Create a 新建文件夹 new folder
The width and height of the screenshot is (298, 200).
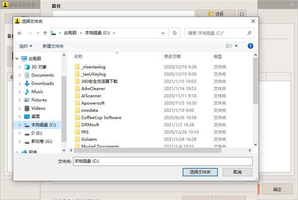pyautogui.click(x=53, y=46)
